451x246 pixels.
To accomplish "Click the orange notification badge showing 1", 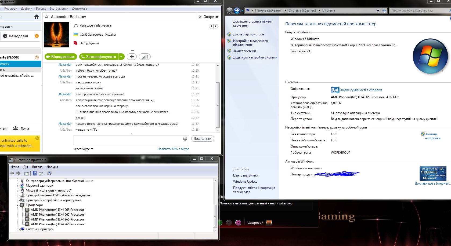I will [37, 36].
